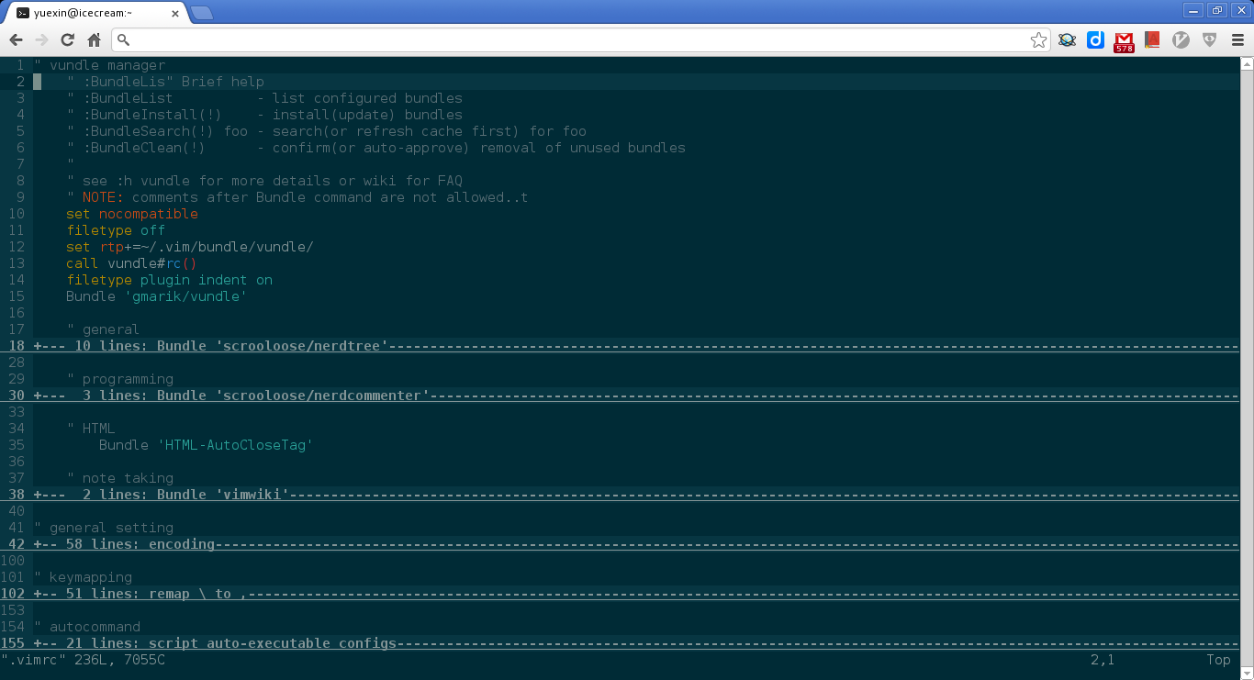Click the ':BundleClean(!)' comment line
Viewport: 1254px width, 680px height.
tap(376, 148)
